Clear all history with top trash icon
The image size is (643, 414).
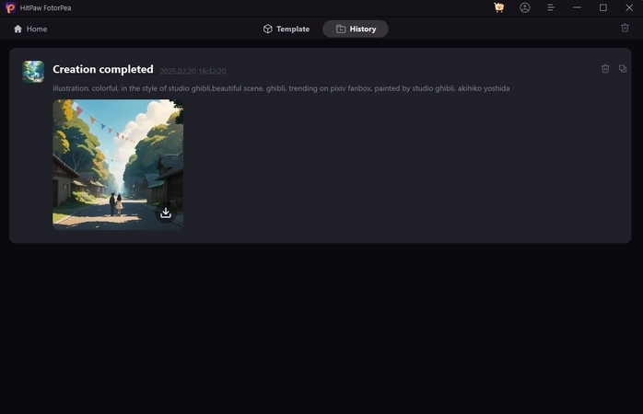click(625, 28)
